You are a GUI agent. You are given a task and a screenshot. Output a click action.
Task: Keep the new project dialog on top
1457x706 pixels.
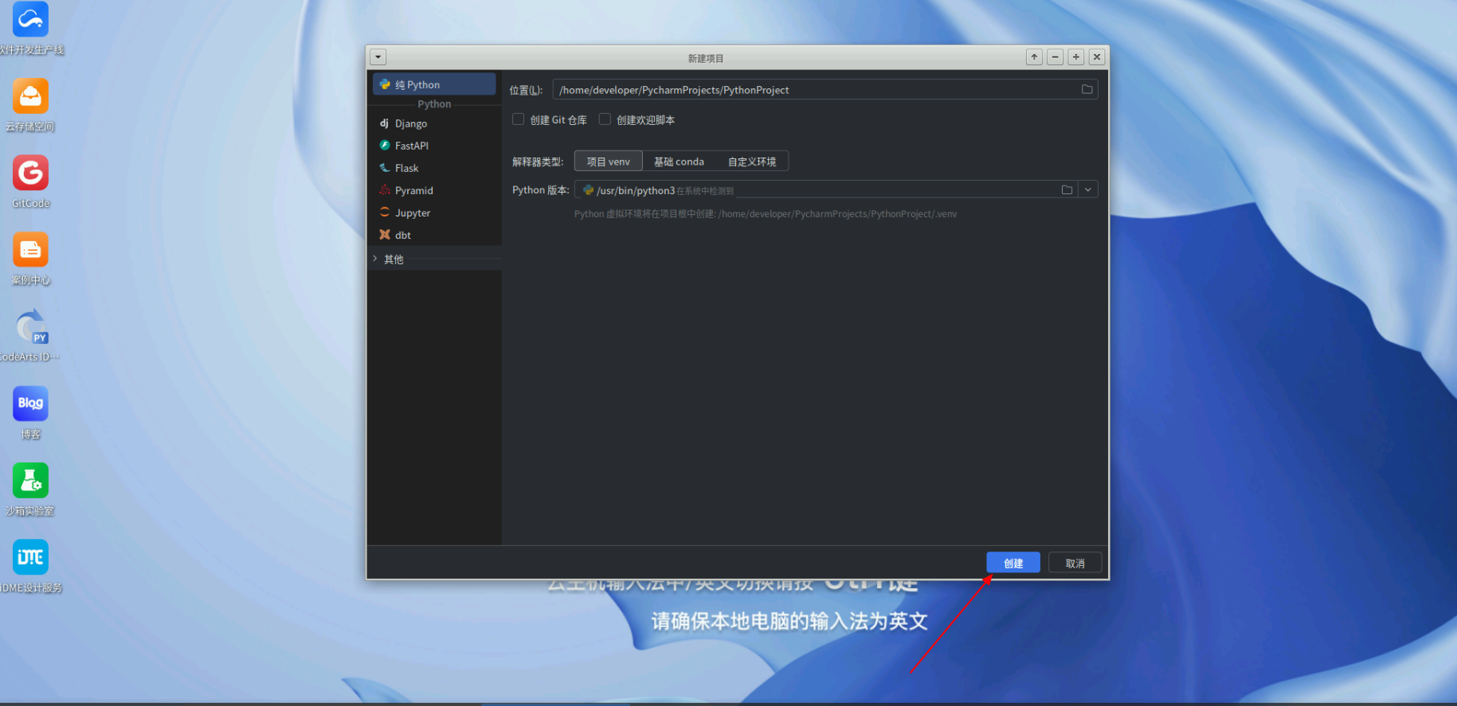click(x=1034, y=57)
